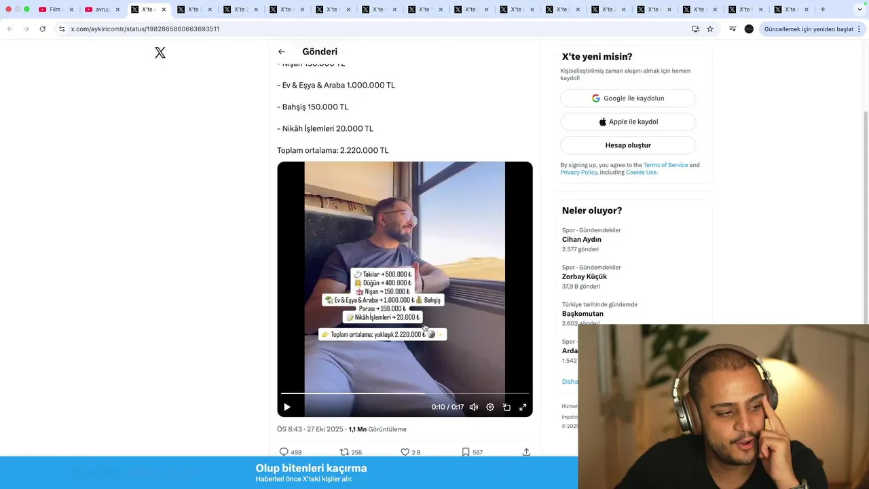Viewport: 869px width, 489px height.
Task: Click Google ile kaydolun button
Action: [628, 98]
